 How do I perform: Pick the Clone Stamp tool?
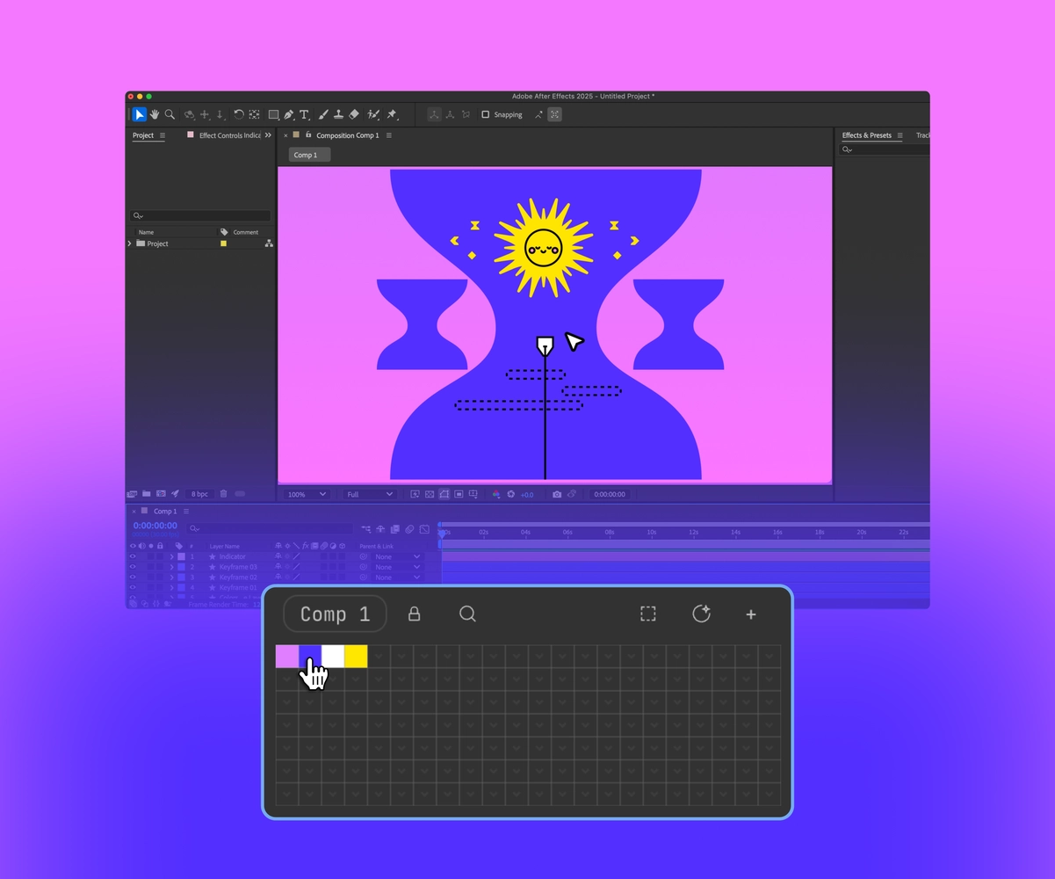(338, 114)
